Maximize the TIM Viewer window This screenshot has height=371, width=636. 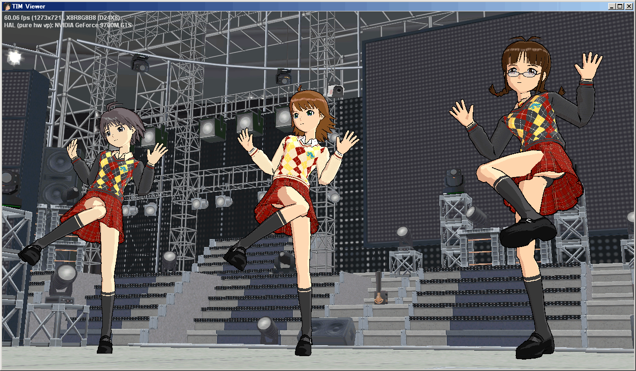click(x=620, y=6)
